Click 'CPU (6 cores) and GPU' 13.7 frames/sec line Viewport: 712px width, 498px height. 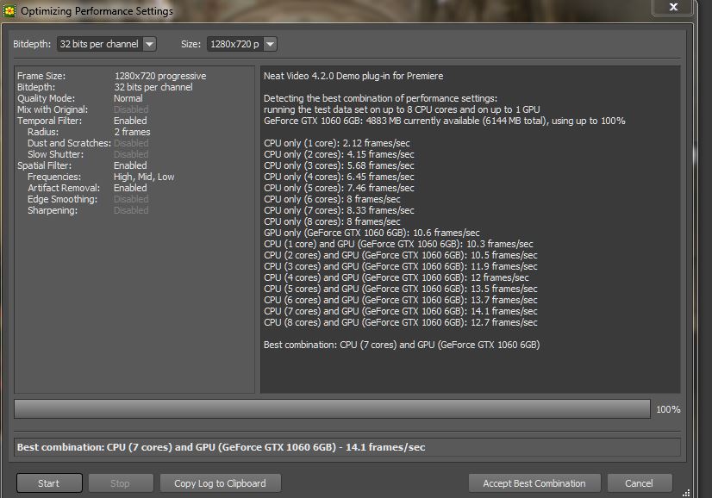(401, 300)
